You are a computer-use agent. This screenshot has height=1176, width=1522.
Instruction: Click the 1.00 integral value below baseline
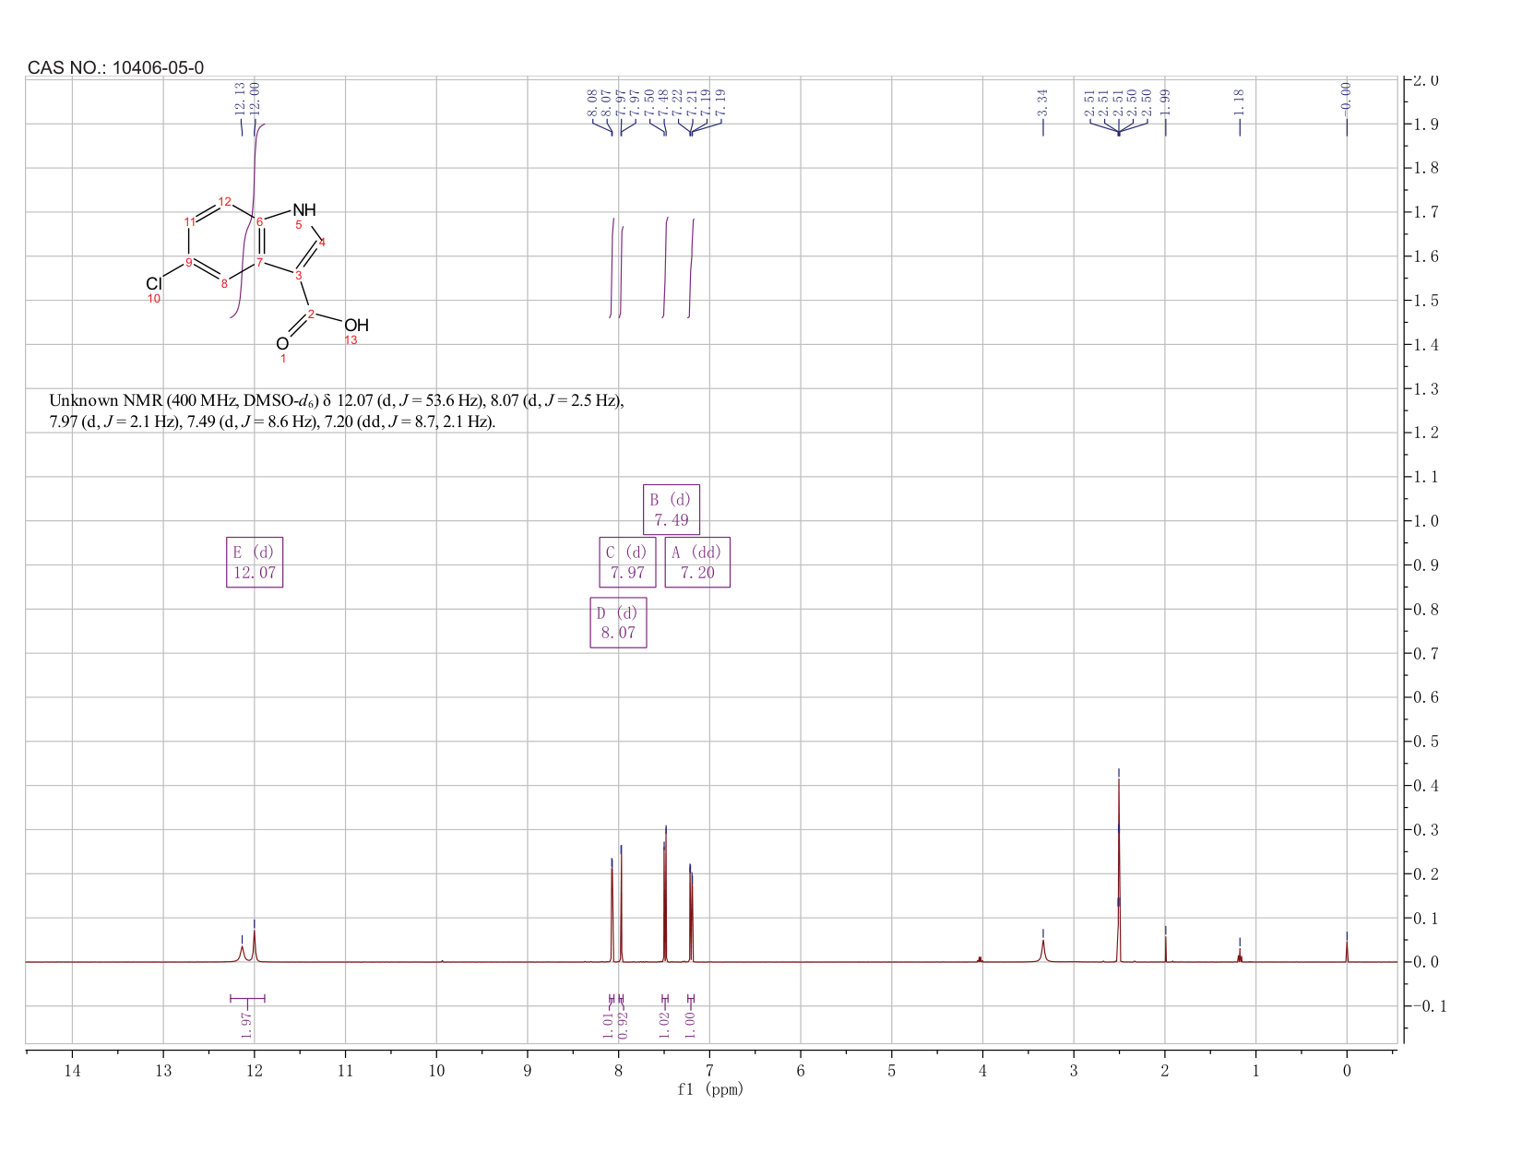tap(691, 1024)
